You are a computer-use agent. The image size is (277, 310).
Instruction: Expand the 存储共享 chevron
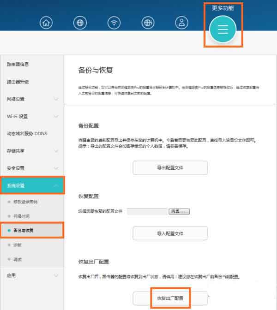[56, 151]
